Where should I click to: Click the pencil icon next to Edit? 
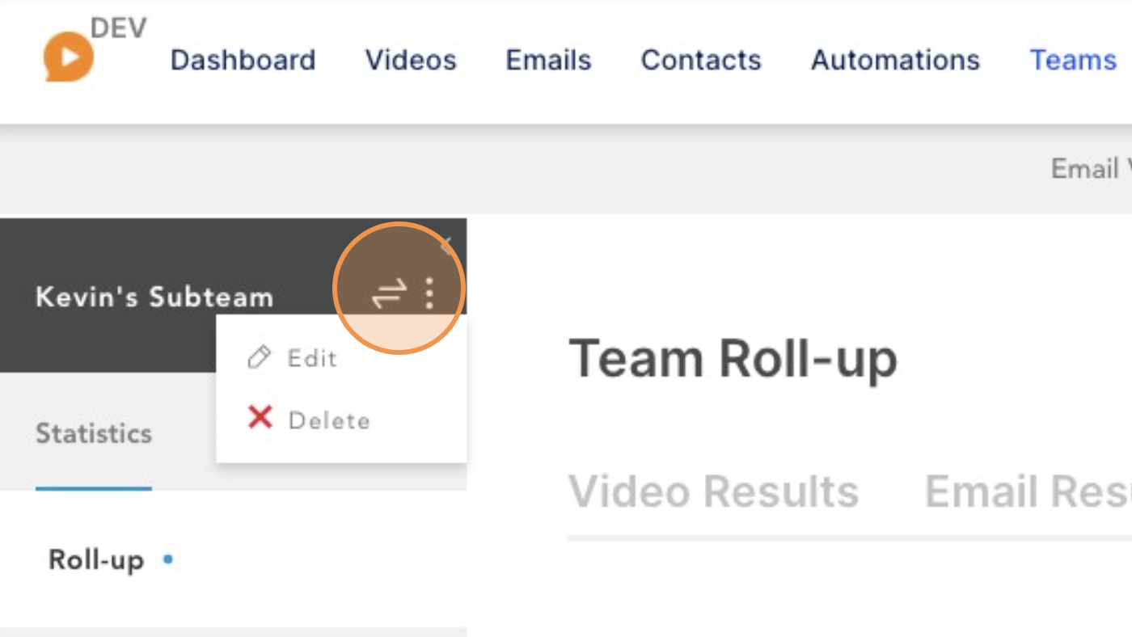click(x=258, y=357)
